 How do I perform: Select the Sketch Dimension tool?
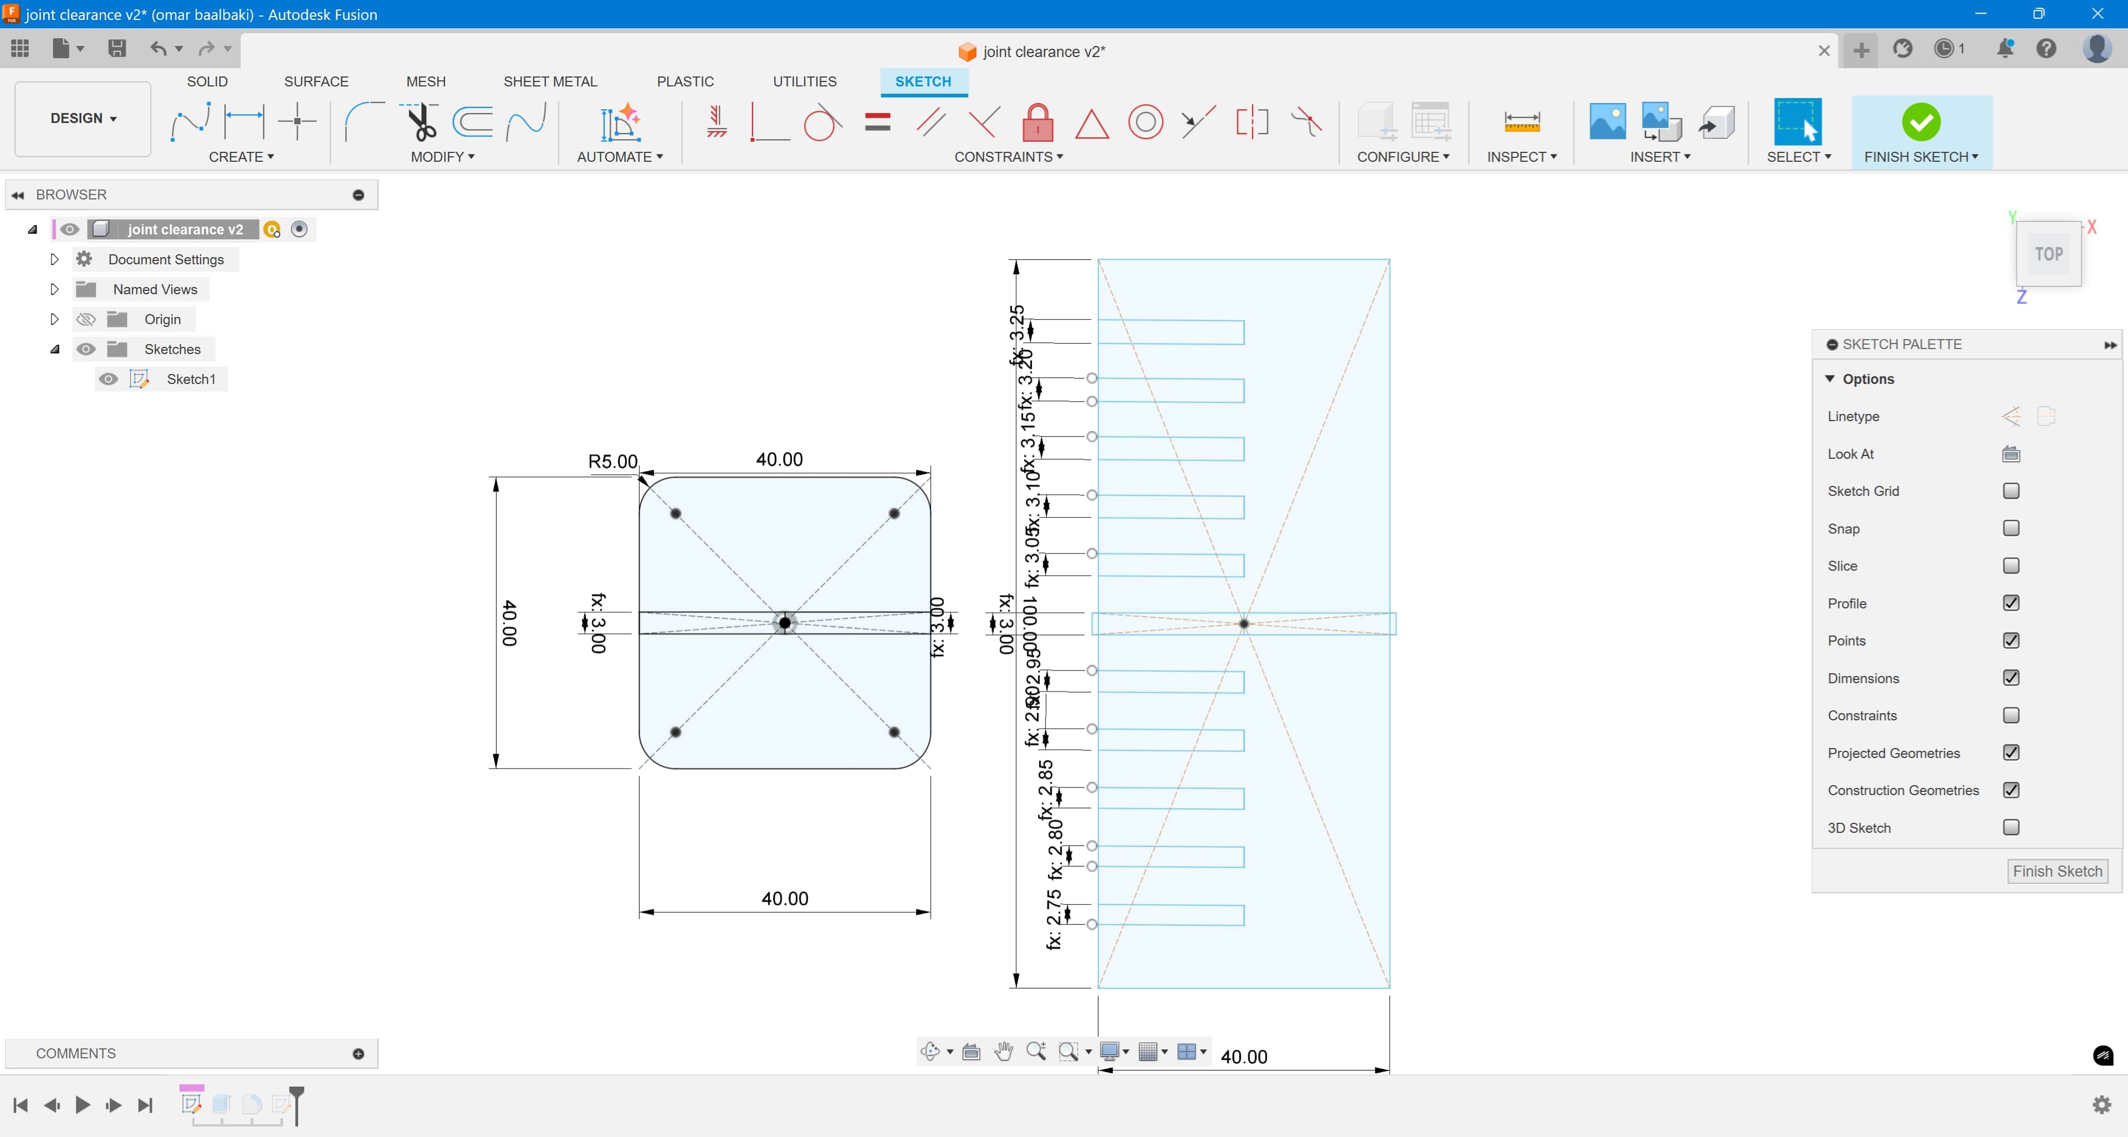(244, 122)
